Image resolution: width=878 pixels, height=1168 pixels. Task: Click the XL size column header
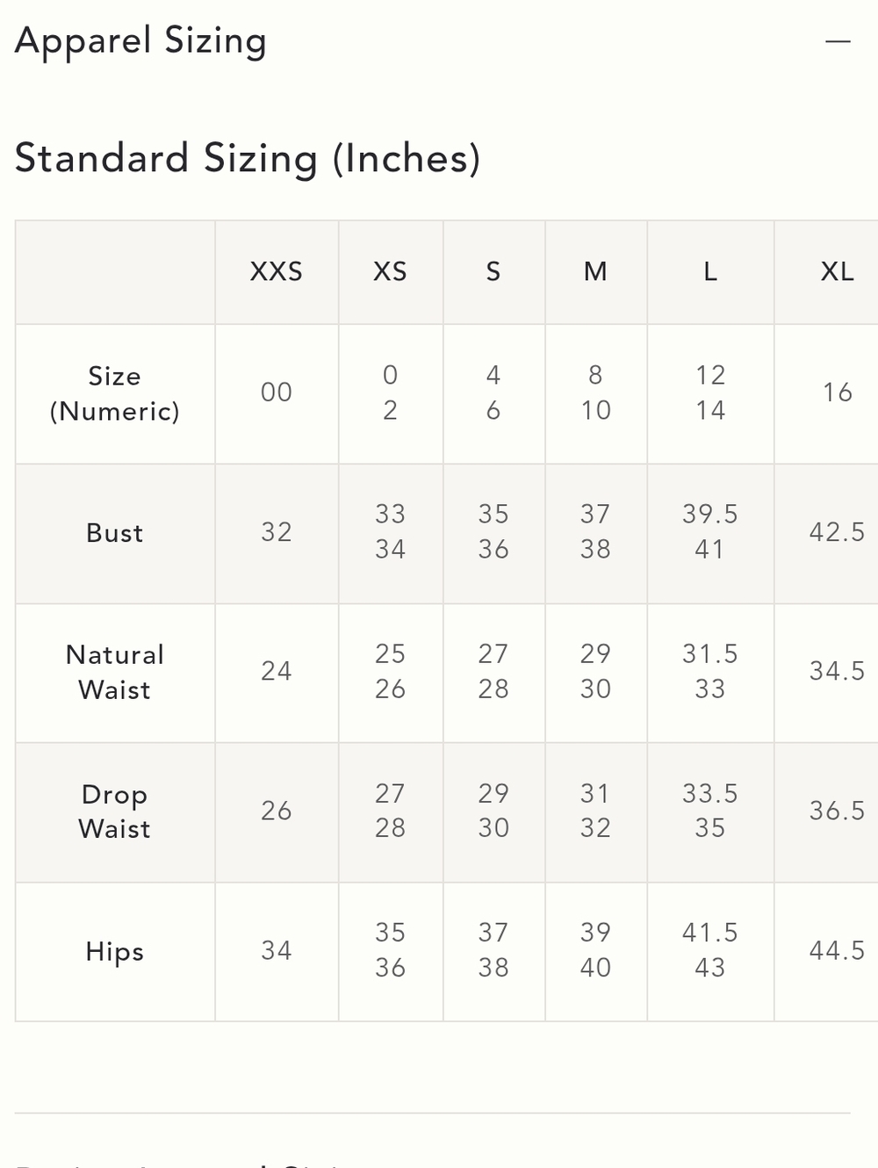837,271
